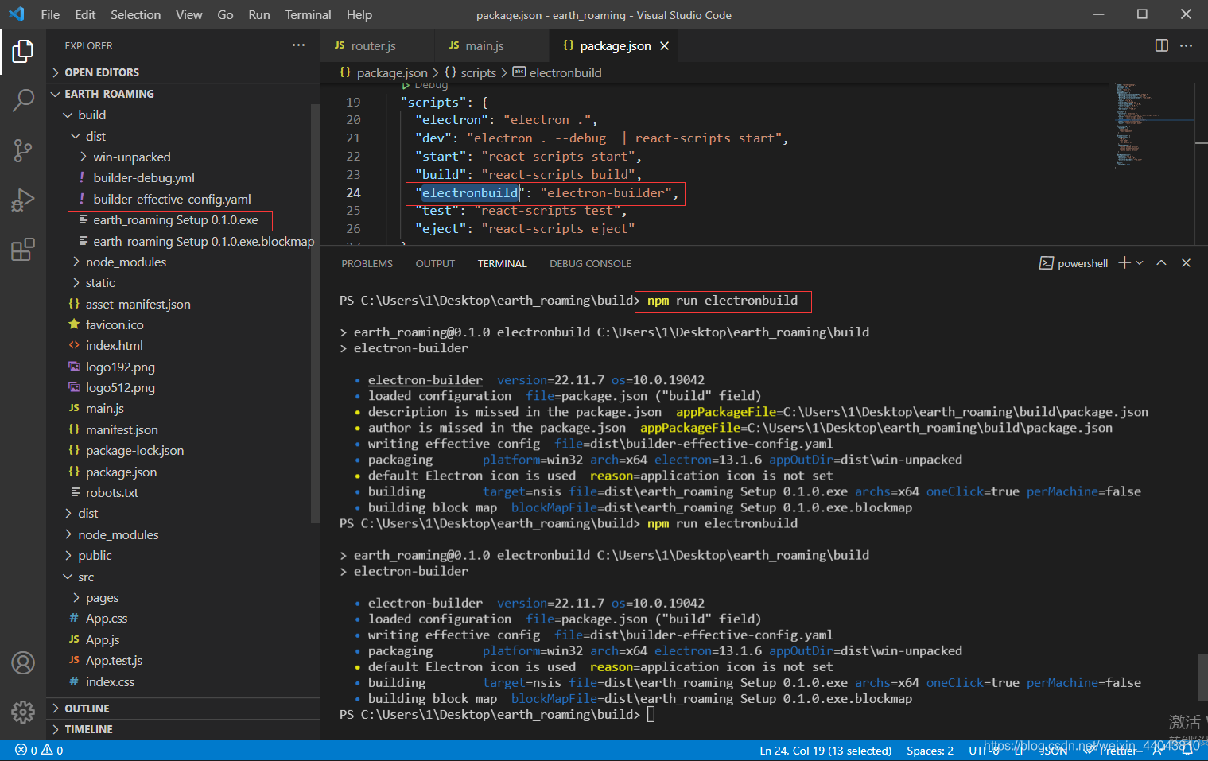This screenshot has width=1208, height=761.
Task: Split the editor right
Action: (1162, 45)
